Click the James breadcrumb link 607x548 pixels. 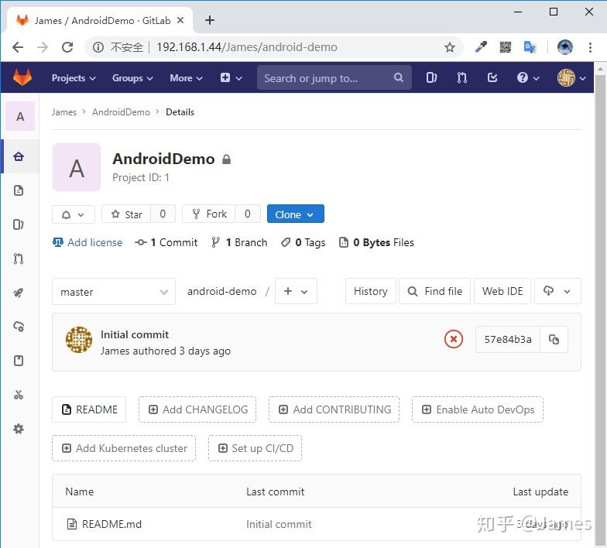[63, 112]
